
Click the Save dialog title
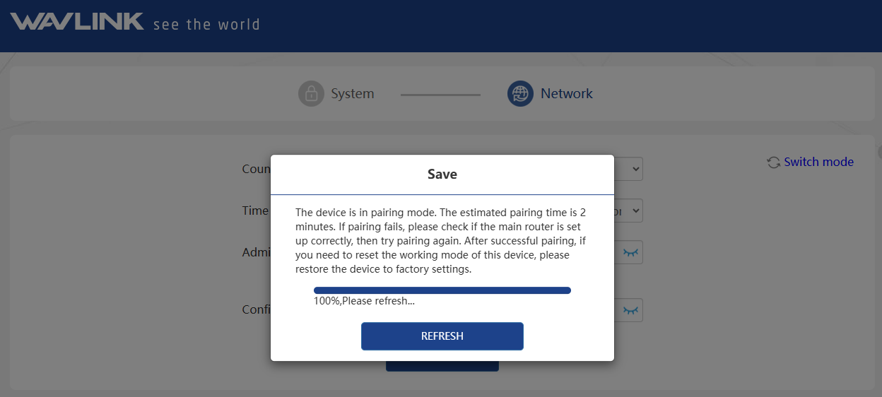click(x=442, y=174)
